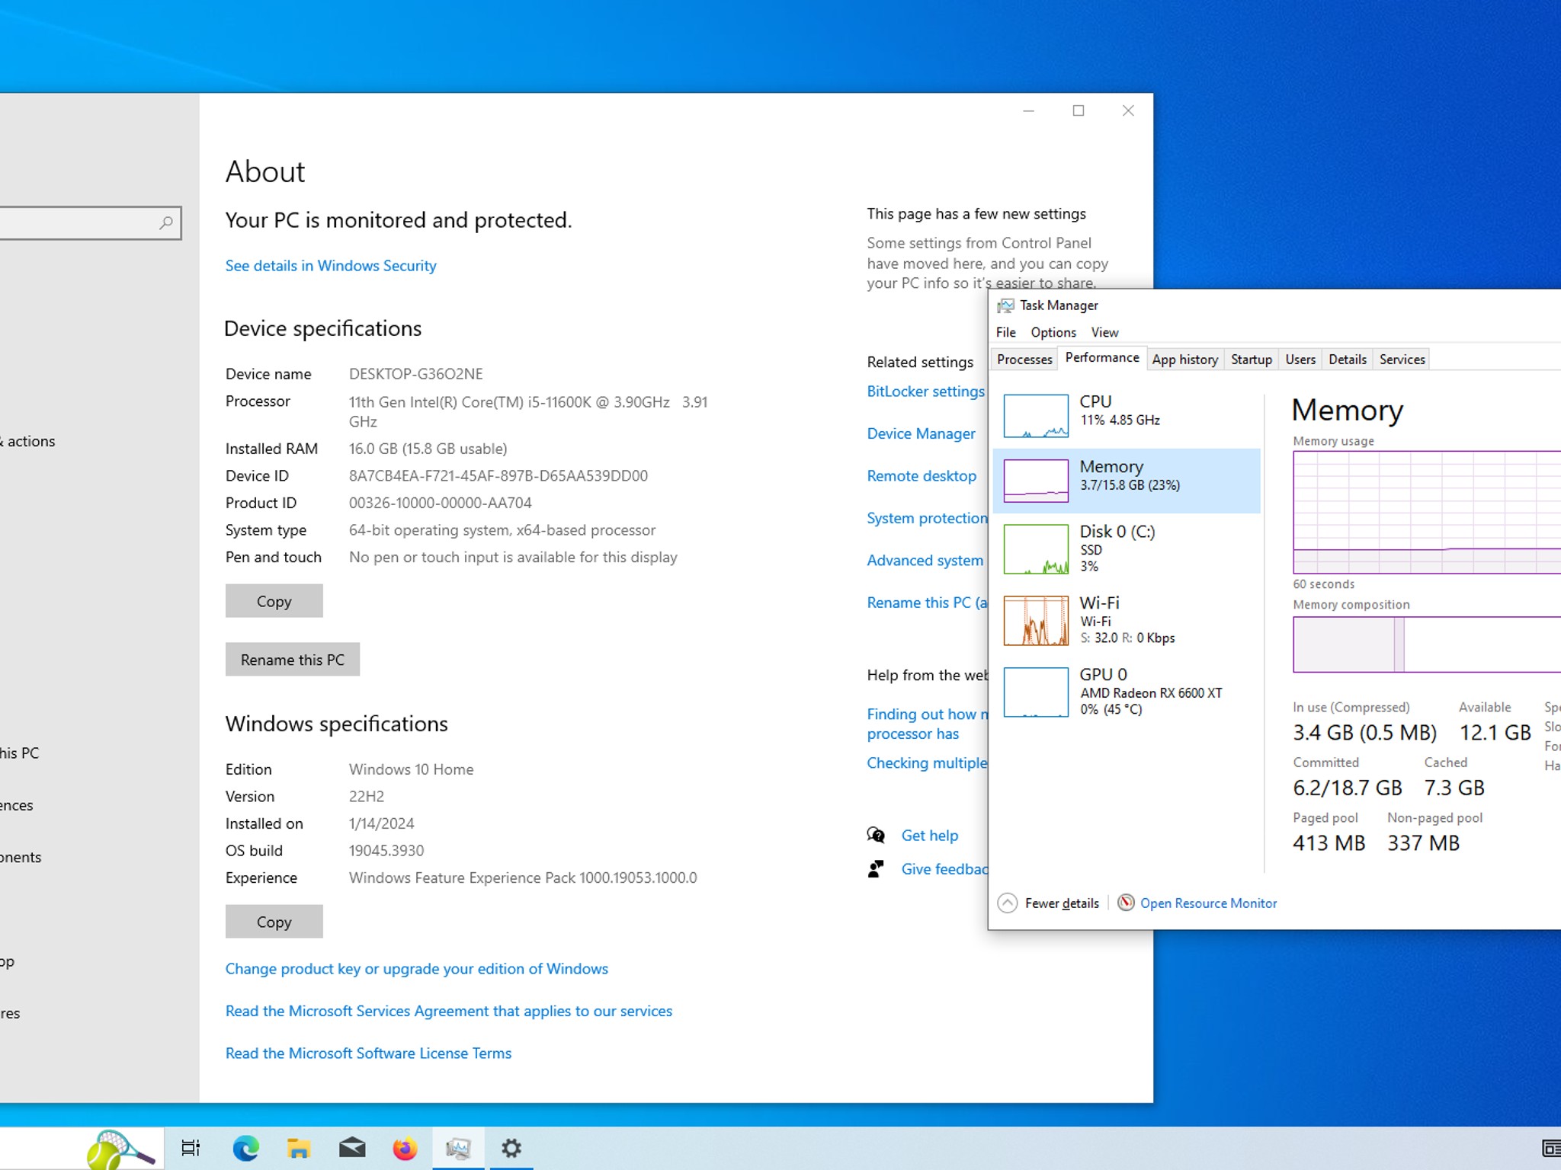
Task: Switch to the Processes tab
Action: tap(1024, 360)
